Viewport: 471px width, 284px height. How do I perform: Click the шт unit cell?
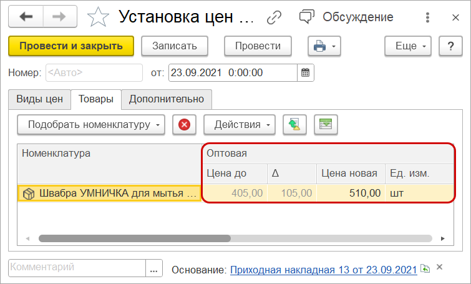click(419, 193)
